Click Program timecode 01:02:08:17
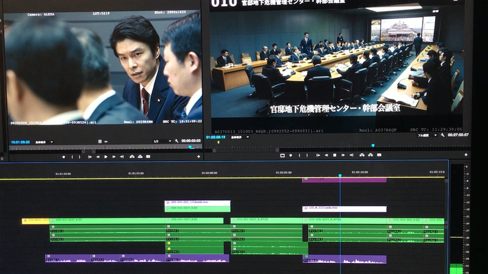The height and width of the screenshot is (274, 488). 215,137
